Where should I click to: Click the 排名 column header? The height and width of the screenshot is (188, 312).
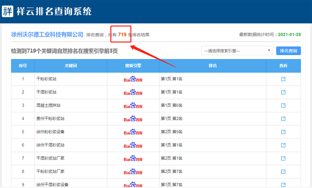coord(212,66)
